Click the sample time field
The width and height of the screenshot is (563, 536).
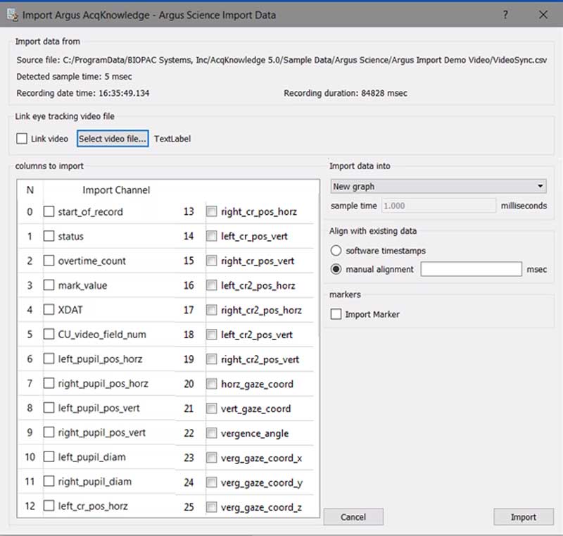(438, 206)
